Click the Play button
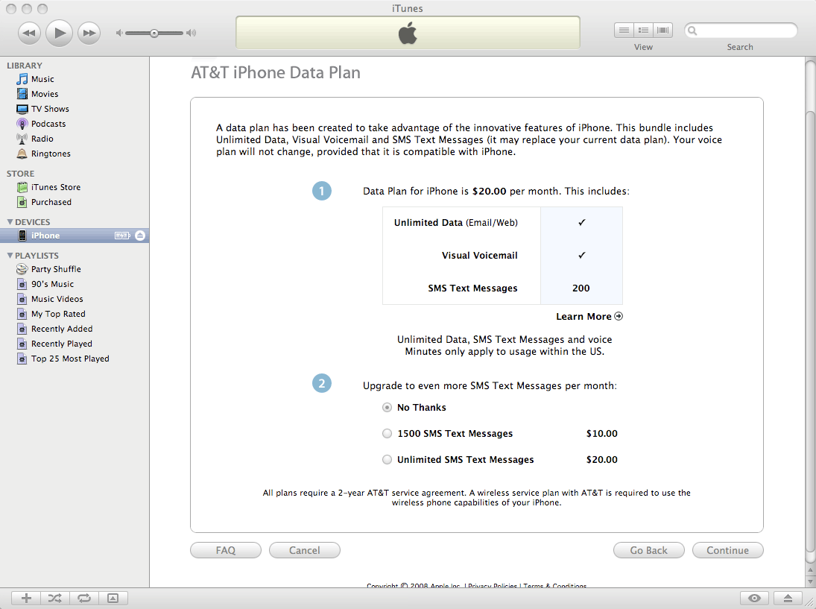The height and width of the screenshot is (609, 816). (60, 33)
